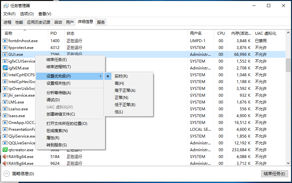Click the LsaIso.exe process icon
The height and width of the screenshot is (183, 292).
[x=5, y=109]
